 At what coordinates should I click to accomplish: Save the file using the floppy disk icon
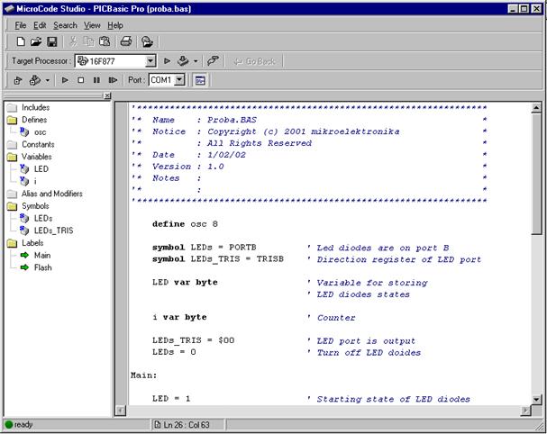pos(51,41)
